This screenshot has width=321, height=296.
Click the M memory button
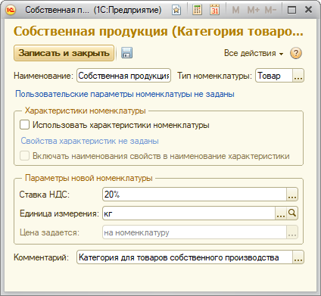pyautogui.click(x=235, y=10)
